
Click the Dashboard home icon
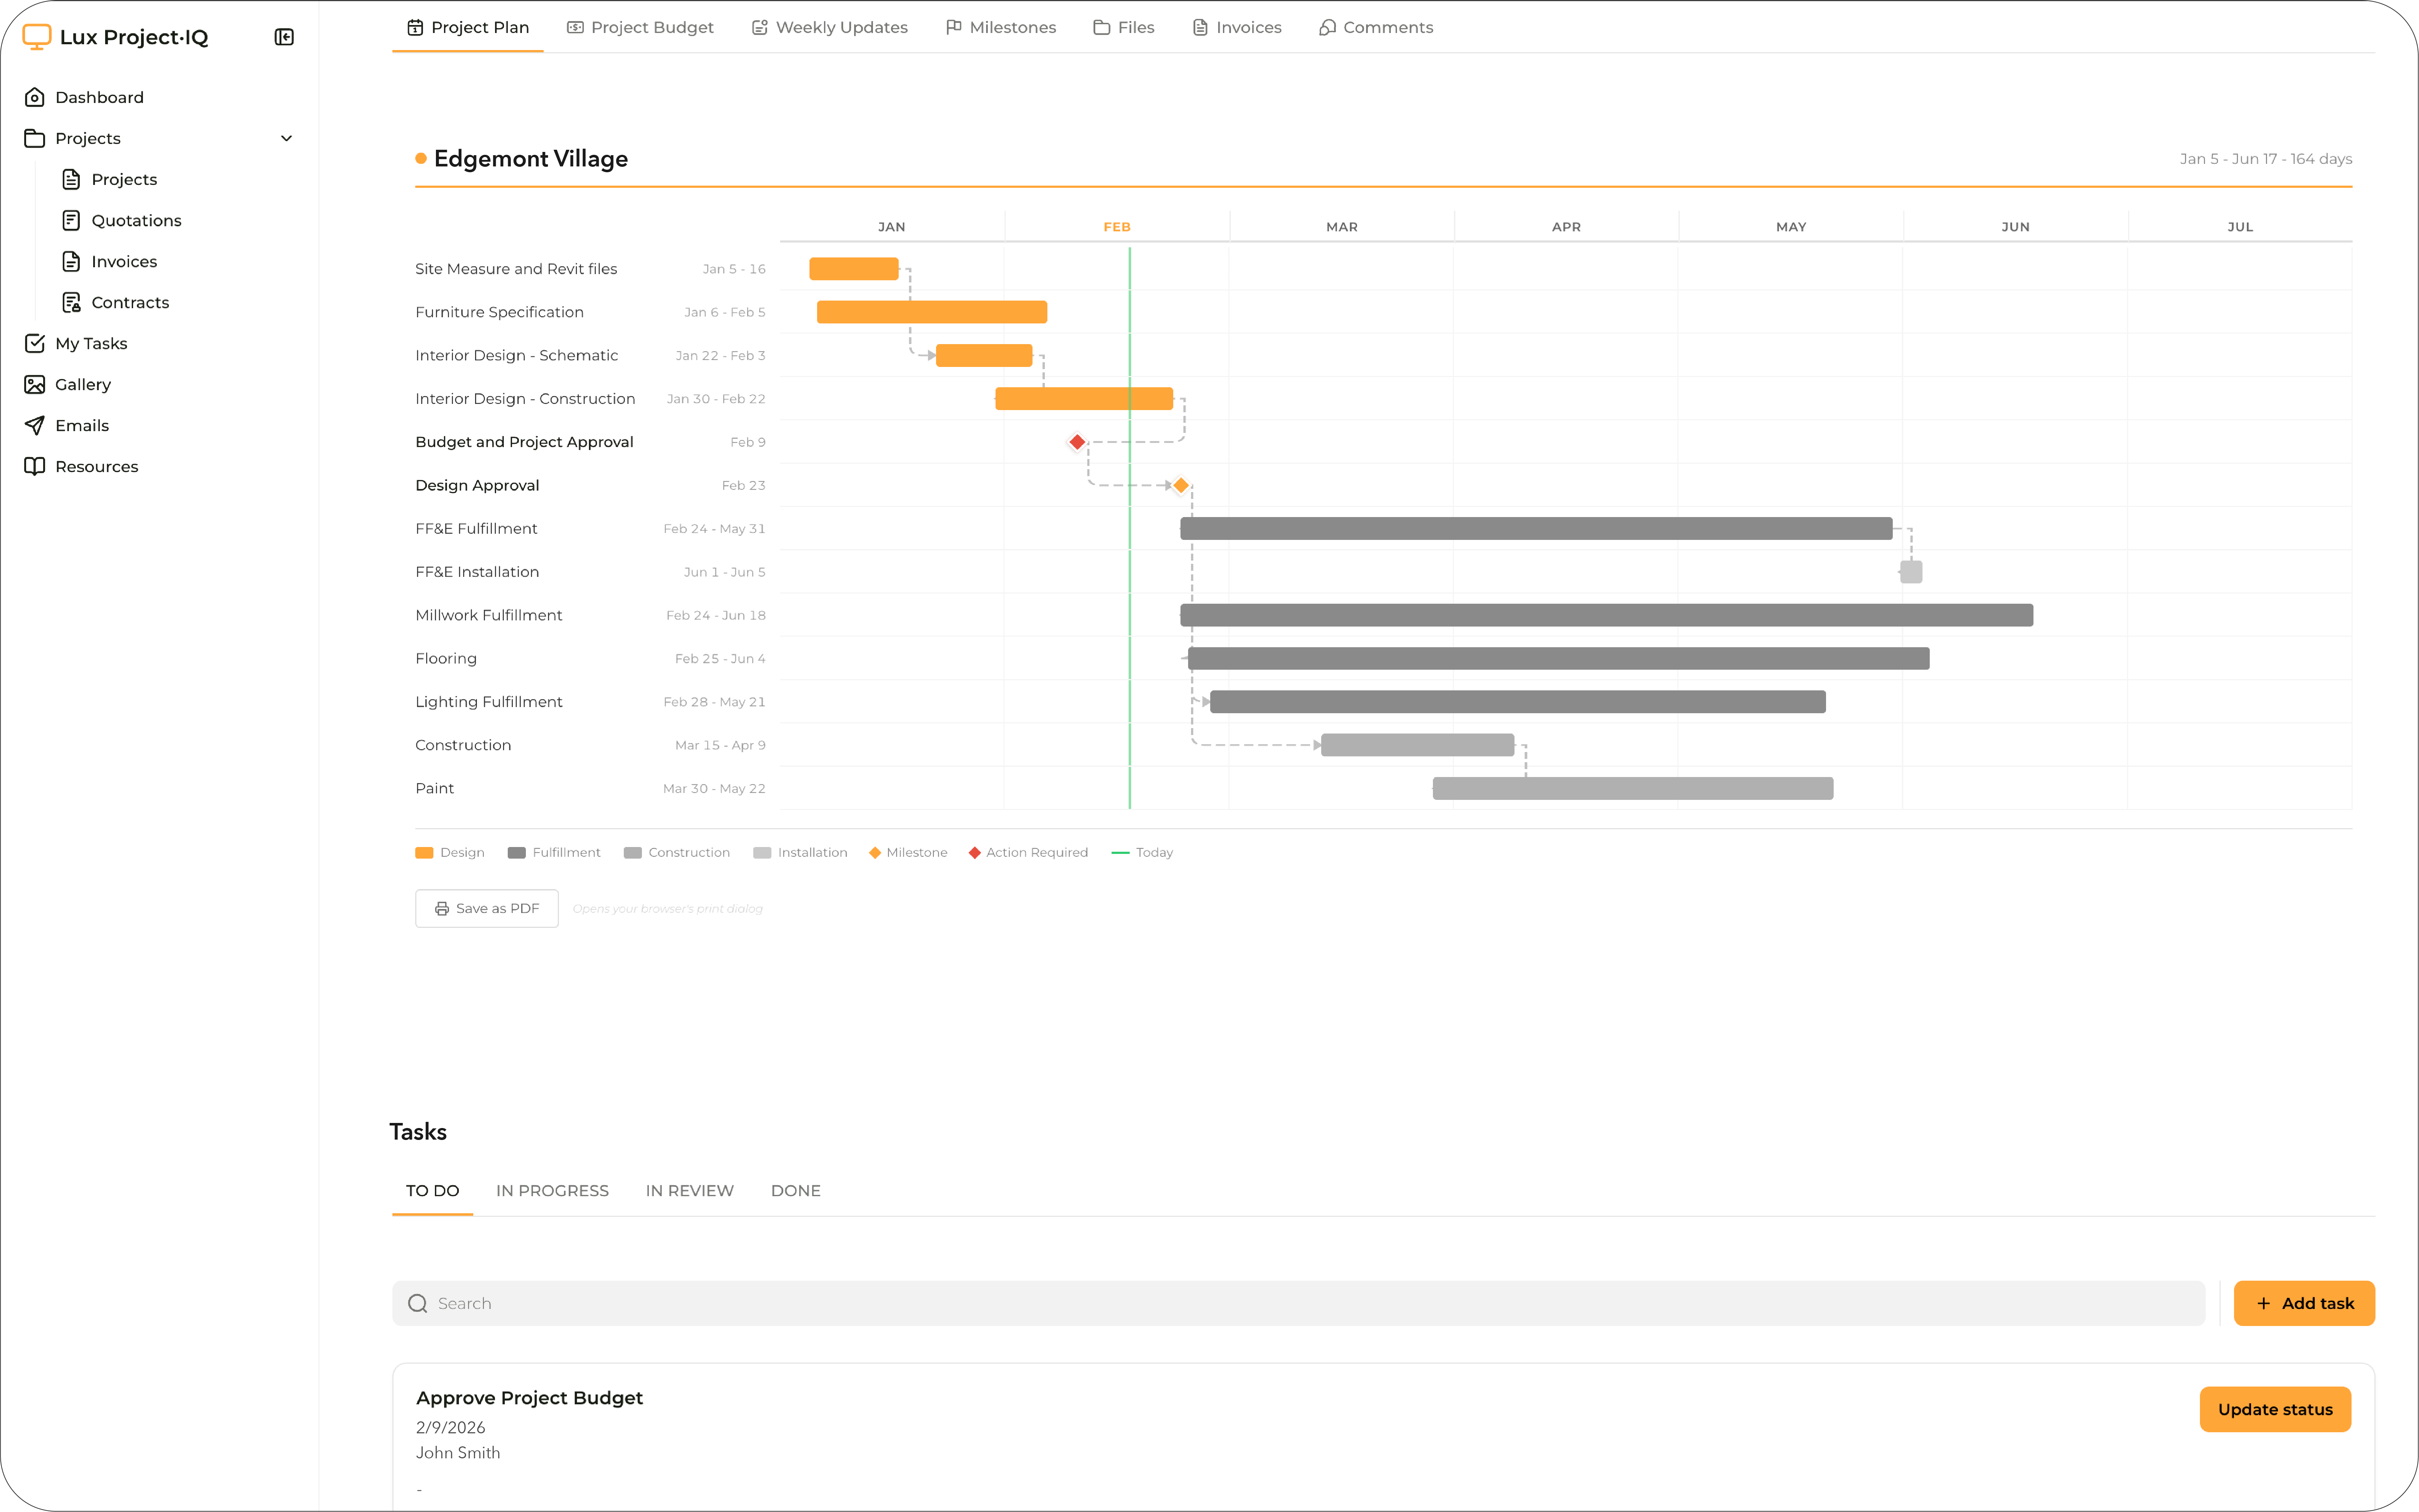pos(35,97)
